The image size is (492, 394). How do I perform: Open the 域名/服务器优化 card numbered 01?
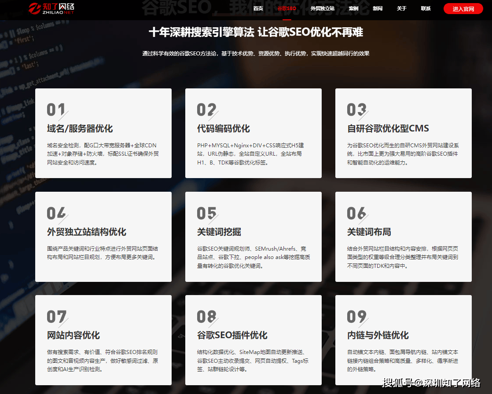click(103, 133)
